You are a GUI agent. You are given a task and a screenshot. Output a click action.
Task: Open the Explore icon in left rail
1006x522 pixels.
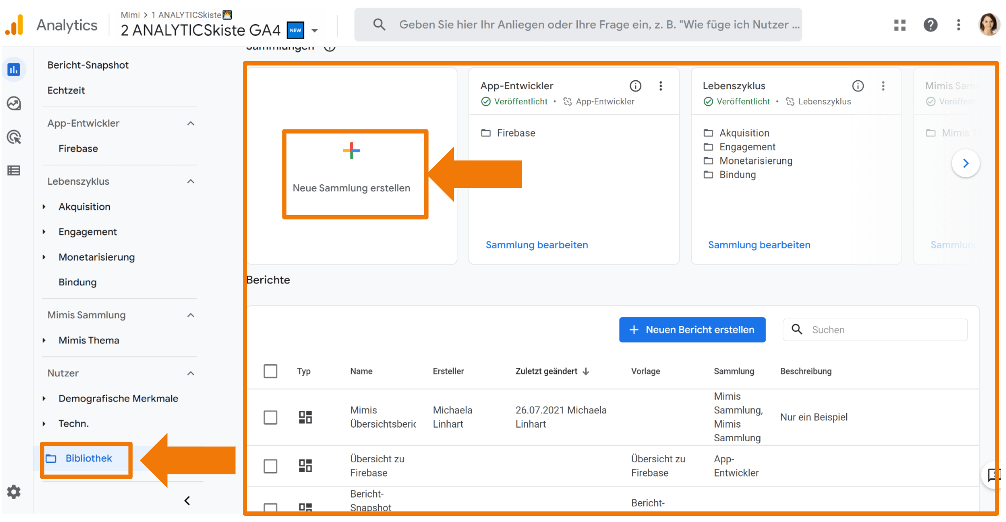(x=14, y=104)
